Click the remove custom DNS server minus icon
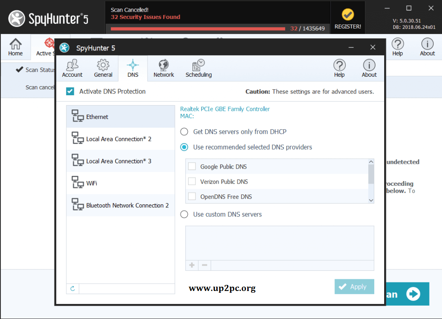The width and height of the screenshot is (442, 319). tap(204, 265)
